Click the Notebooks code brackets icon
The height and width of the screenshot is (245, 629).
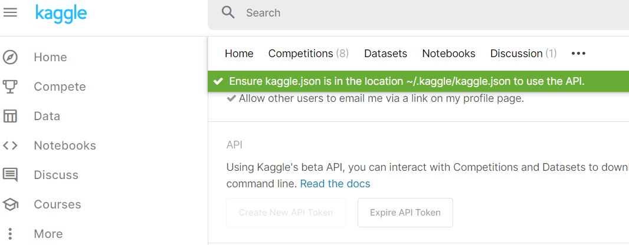point(10,145)
